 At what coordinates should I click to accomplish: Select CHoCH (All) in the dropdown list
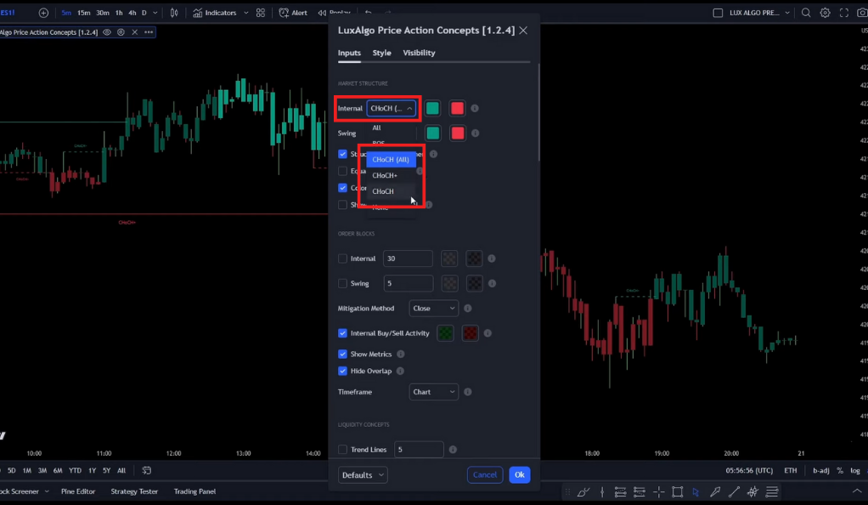[391, 160]
